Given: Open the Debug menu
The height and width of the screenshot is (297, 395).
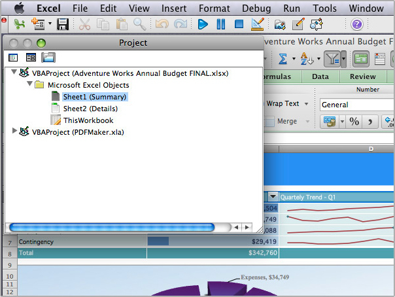Looking at the screenshot, I should [x=256, y=9].
